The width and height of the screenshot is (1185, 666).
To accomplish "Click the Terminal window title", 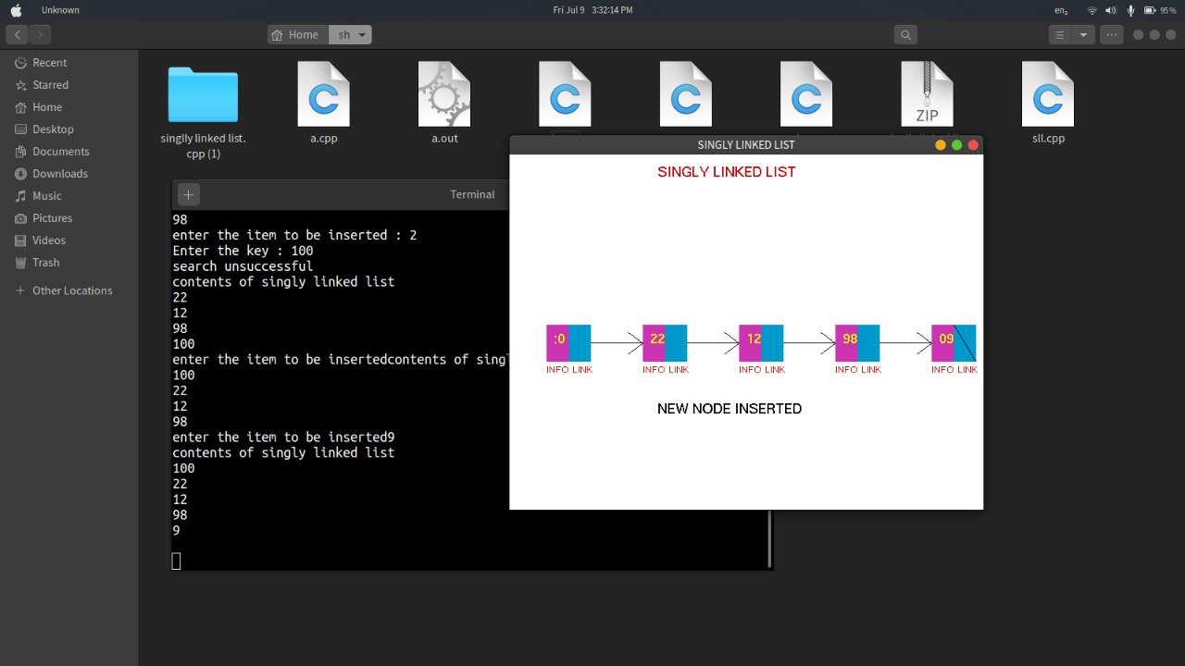I will [472, 194].
